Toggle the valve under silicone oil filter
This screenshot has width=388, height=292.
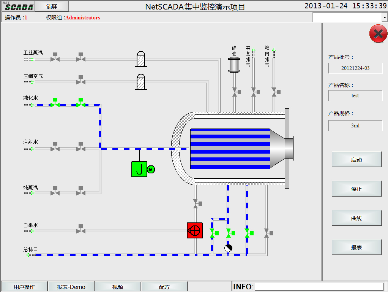tap(235, 92)
